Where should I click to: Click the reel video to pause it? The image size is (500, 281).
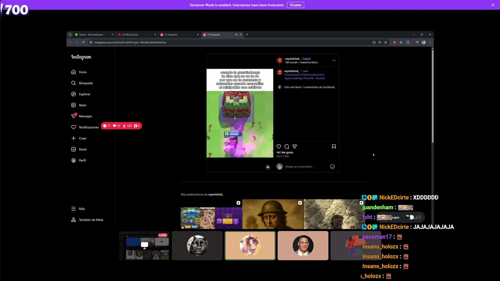click(240, 113)
